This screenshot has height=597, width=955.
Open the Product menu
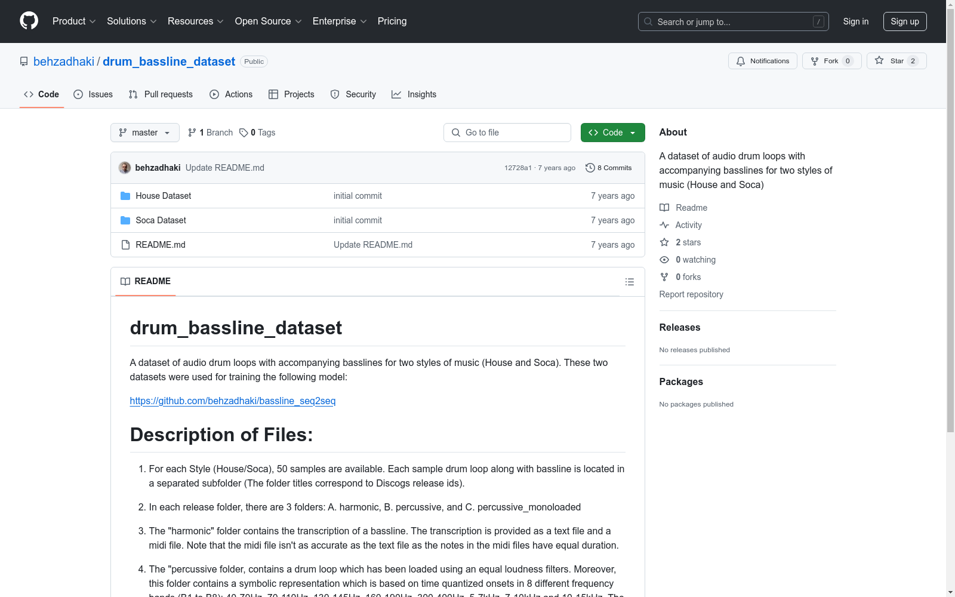click(74, 21)
